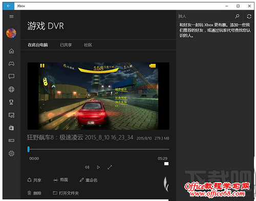Open the user profile avatar
The height and width of the screenshot is (201, 256).
click(11, 33)
